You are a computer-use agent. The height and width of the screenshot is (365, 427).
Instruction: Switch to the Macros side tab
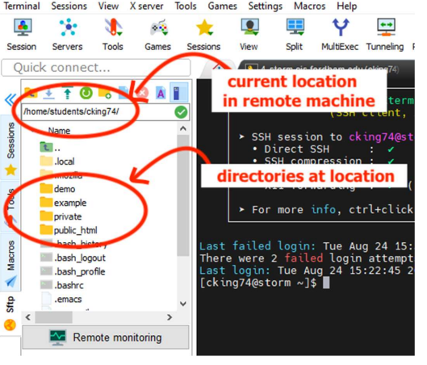click(10, 262)
